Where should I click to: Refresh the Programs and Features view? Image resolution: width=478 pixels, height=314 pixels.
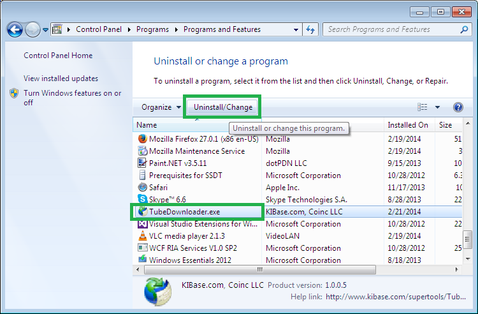point(310,29)
